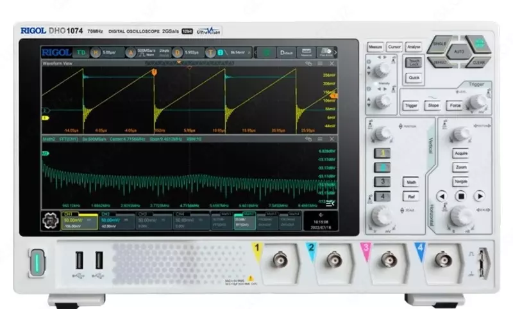Open the function navigation gear icon

49,221
